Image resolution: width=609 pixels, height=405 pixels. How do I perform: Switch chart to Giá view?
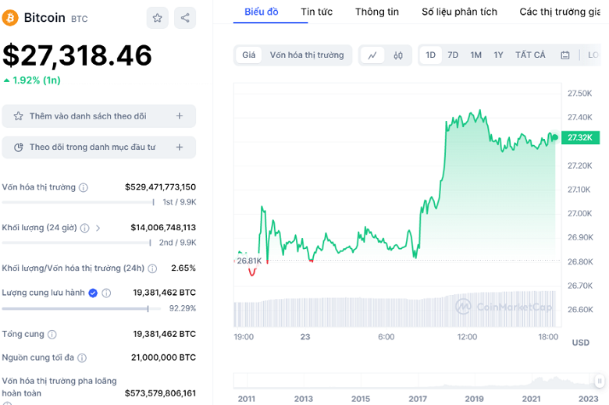248,55
